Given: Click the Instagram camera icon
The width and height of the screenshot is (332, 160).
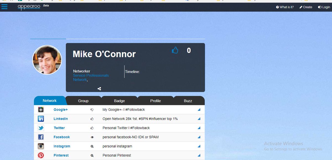Looking at the screenshot, I should click(41, 146).
